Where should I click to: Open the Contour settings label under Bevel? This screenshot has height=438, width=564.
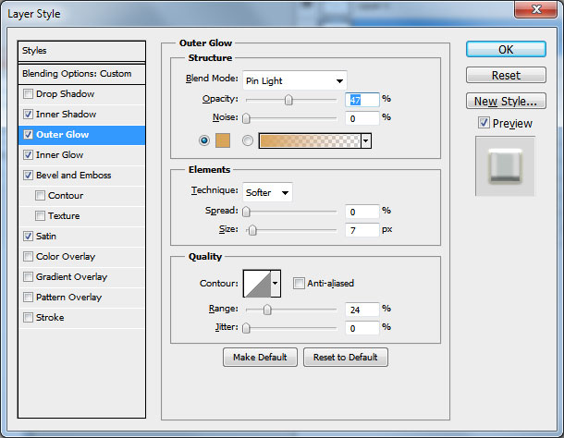[x=66, y=196]
